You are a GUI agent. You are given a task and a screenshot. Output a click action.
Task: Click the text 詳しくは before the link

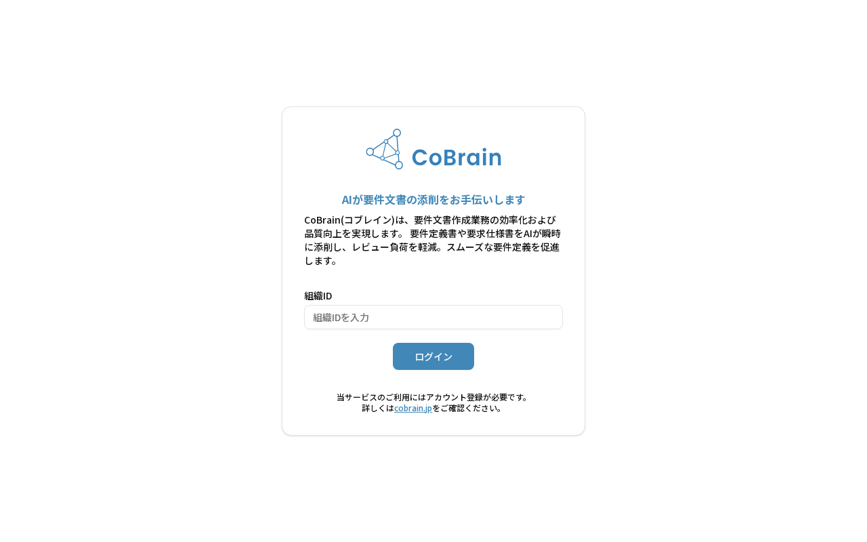(378, 408)
